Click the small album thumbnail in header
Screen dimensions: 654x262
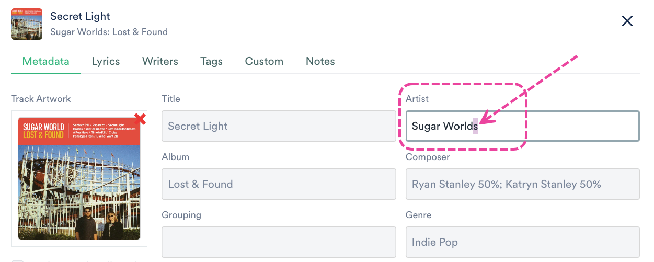pos(27,24)
